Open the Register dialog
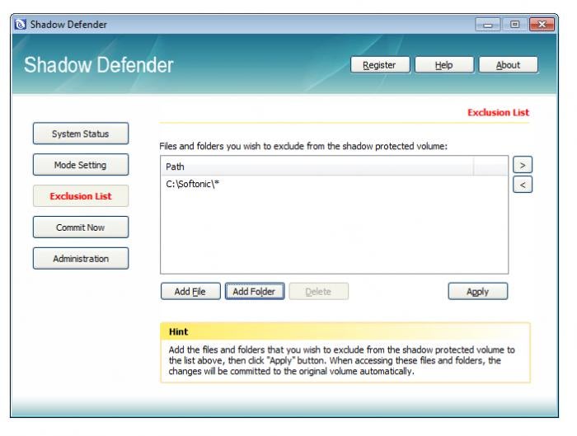The width and height of the screenshot is (577, 436). tap(380, 65)
